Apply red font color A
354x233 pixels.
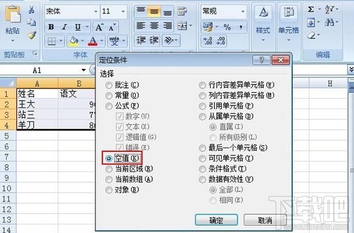click(93, 41)
